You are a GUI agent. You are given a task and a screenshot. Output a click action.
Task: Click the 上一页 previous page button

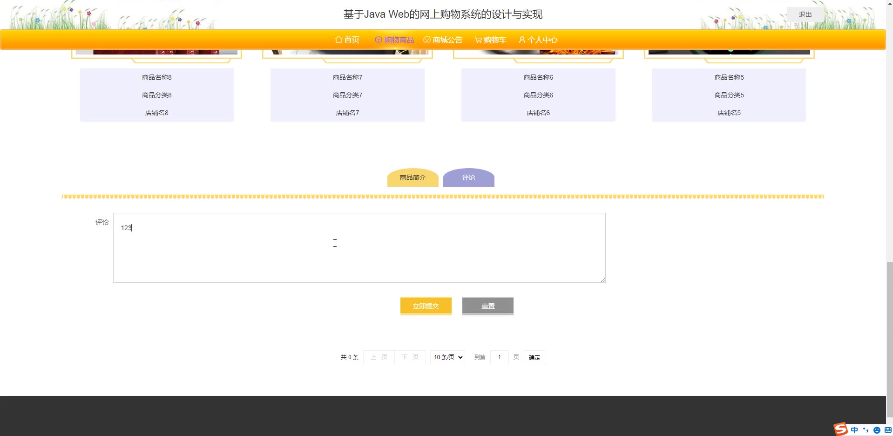pos(379,357)
